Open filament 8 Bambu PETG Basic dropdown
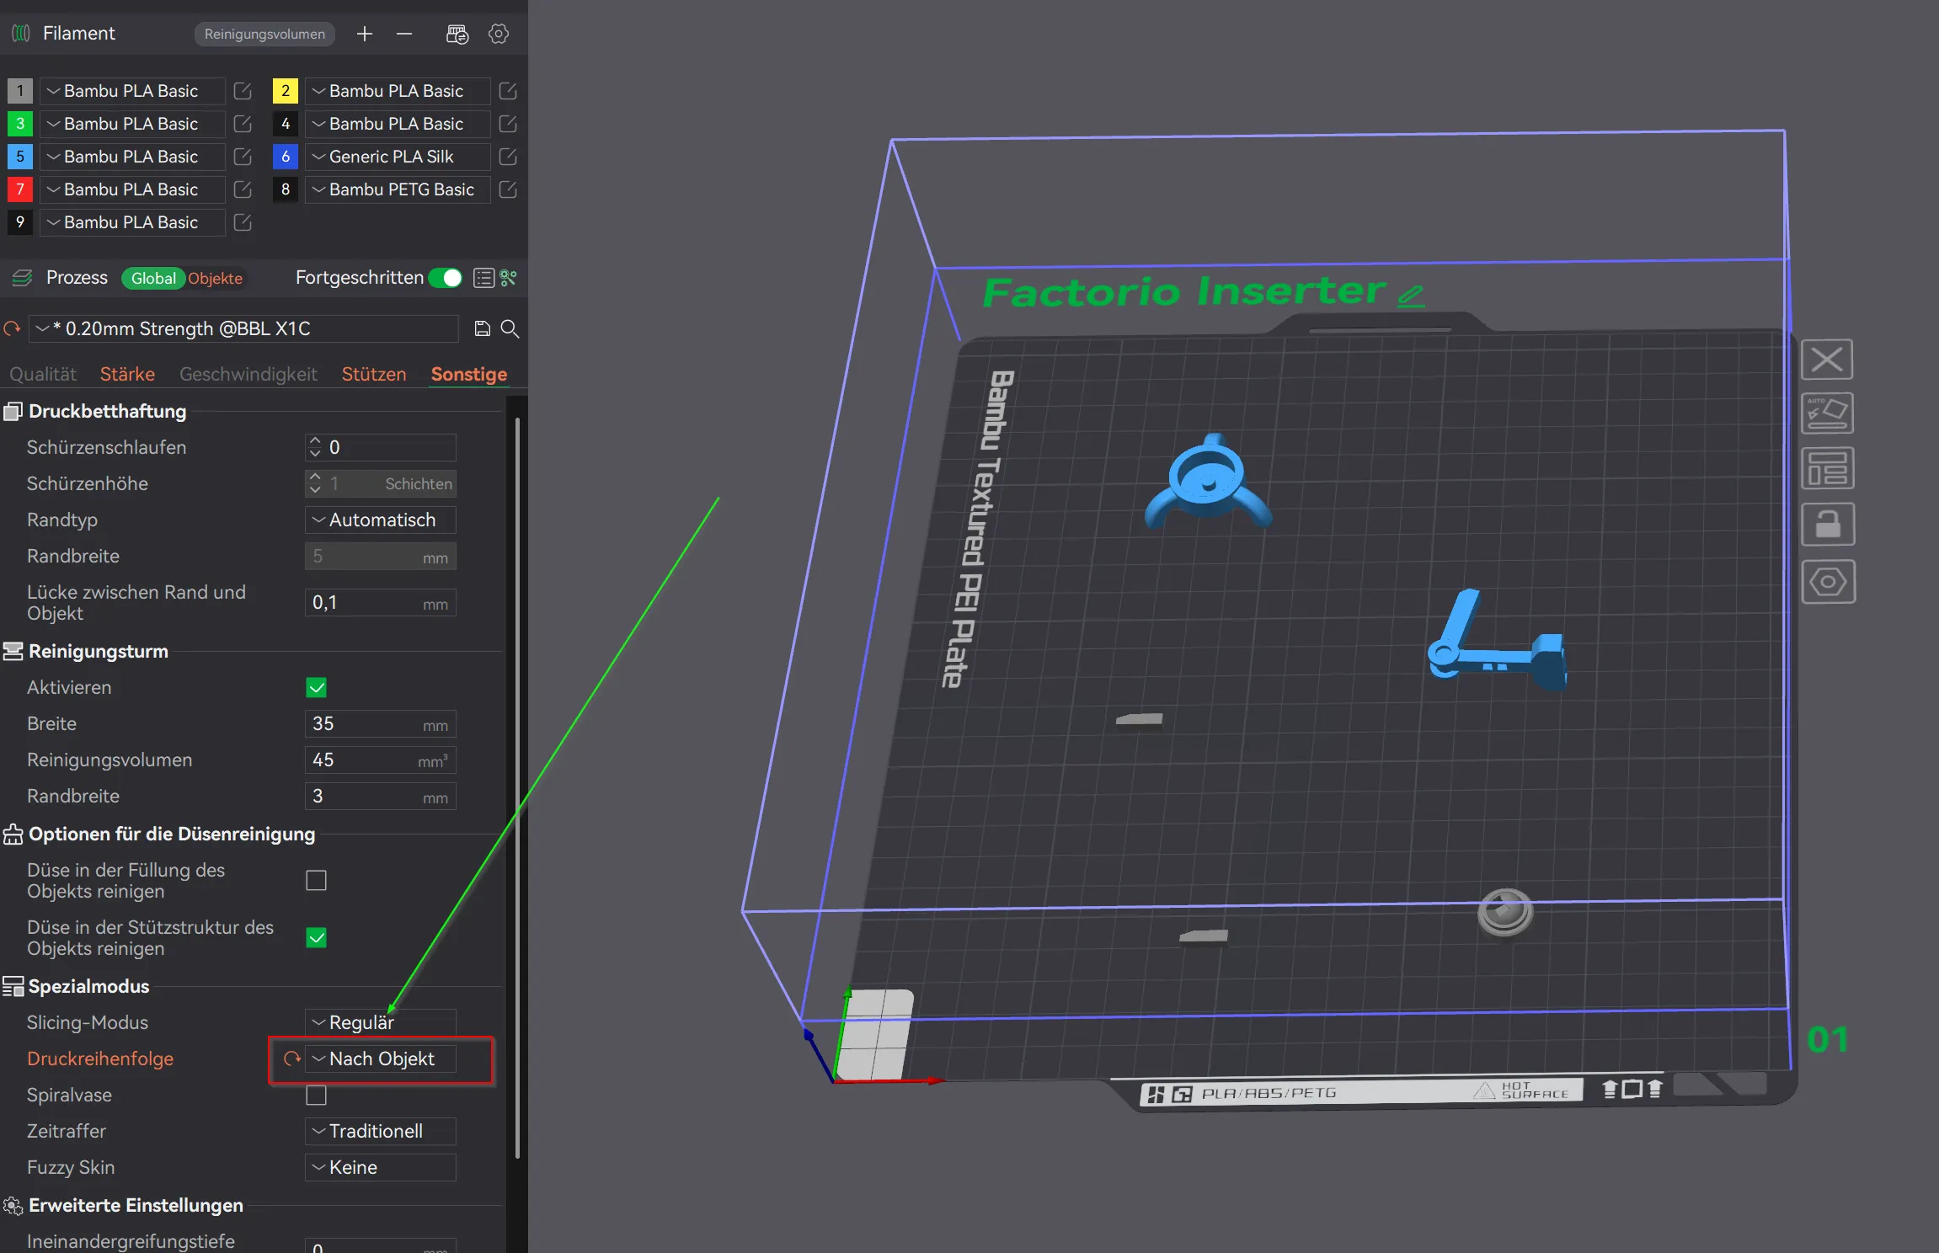Screen dimensions: 1939x1253 pos(398,189)
